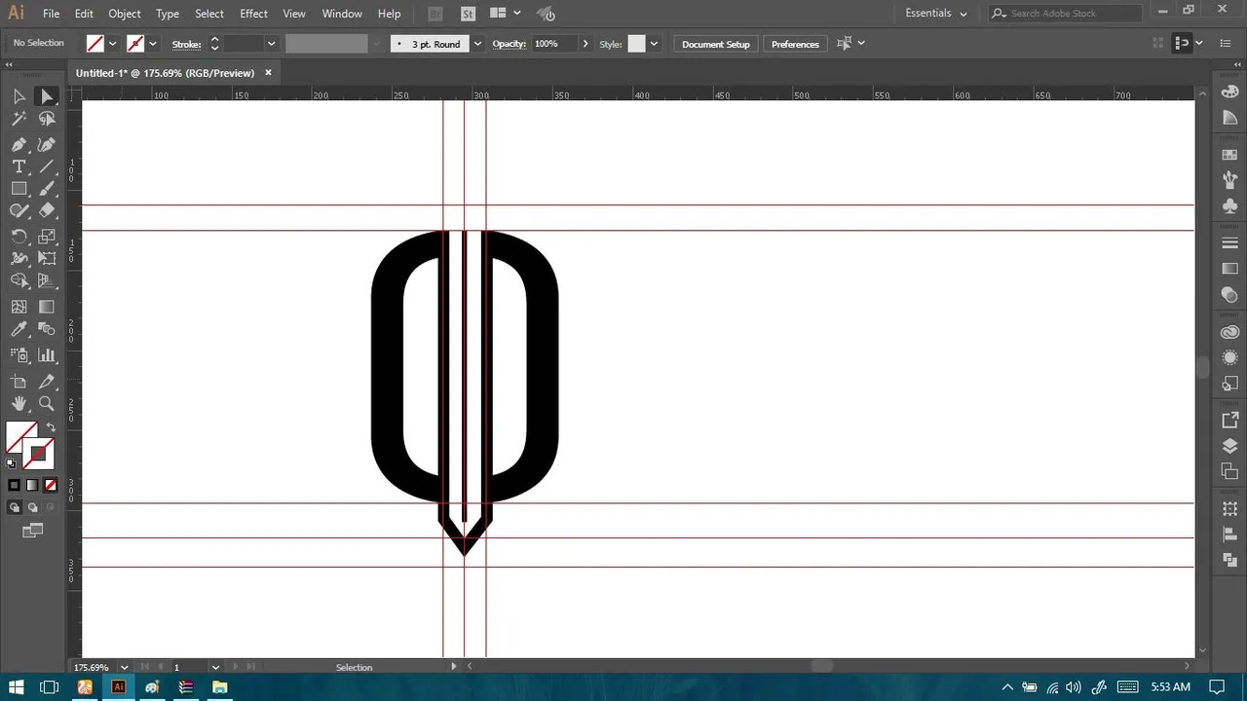Open the Window menu
The width and height of the screenshot is (1247, 701).
pos(342,14)
